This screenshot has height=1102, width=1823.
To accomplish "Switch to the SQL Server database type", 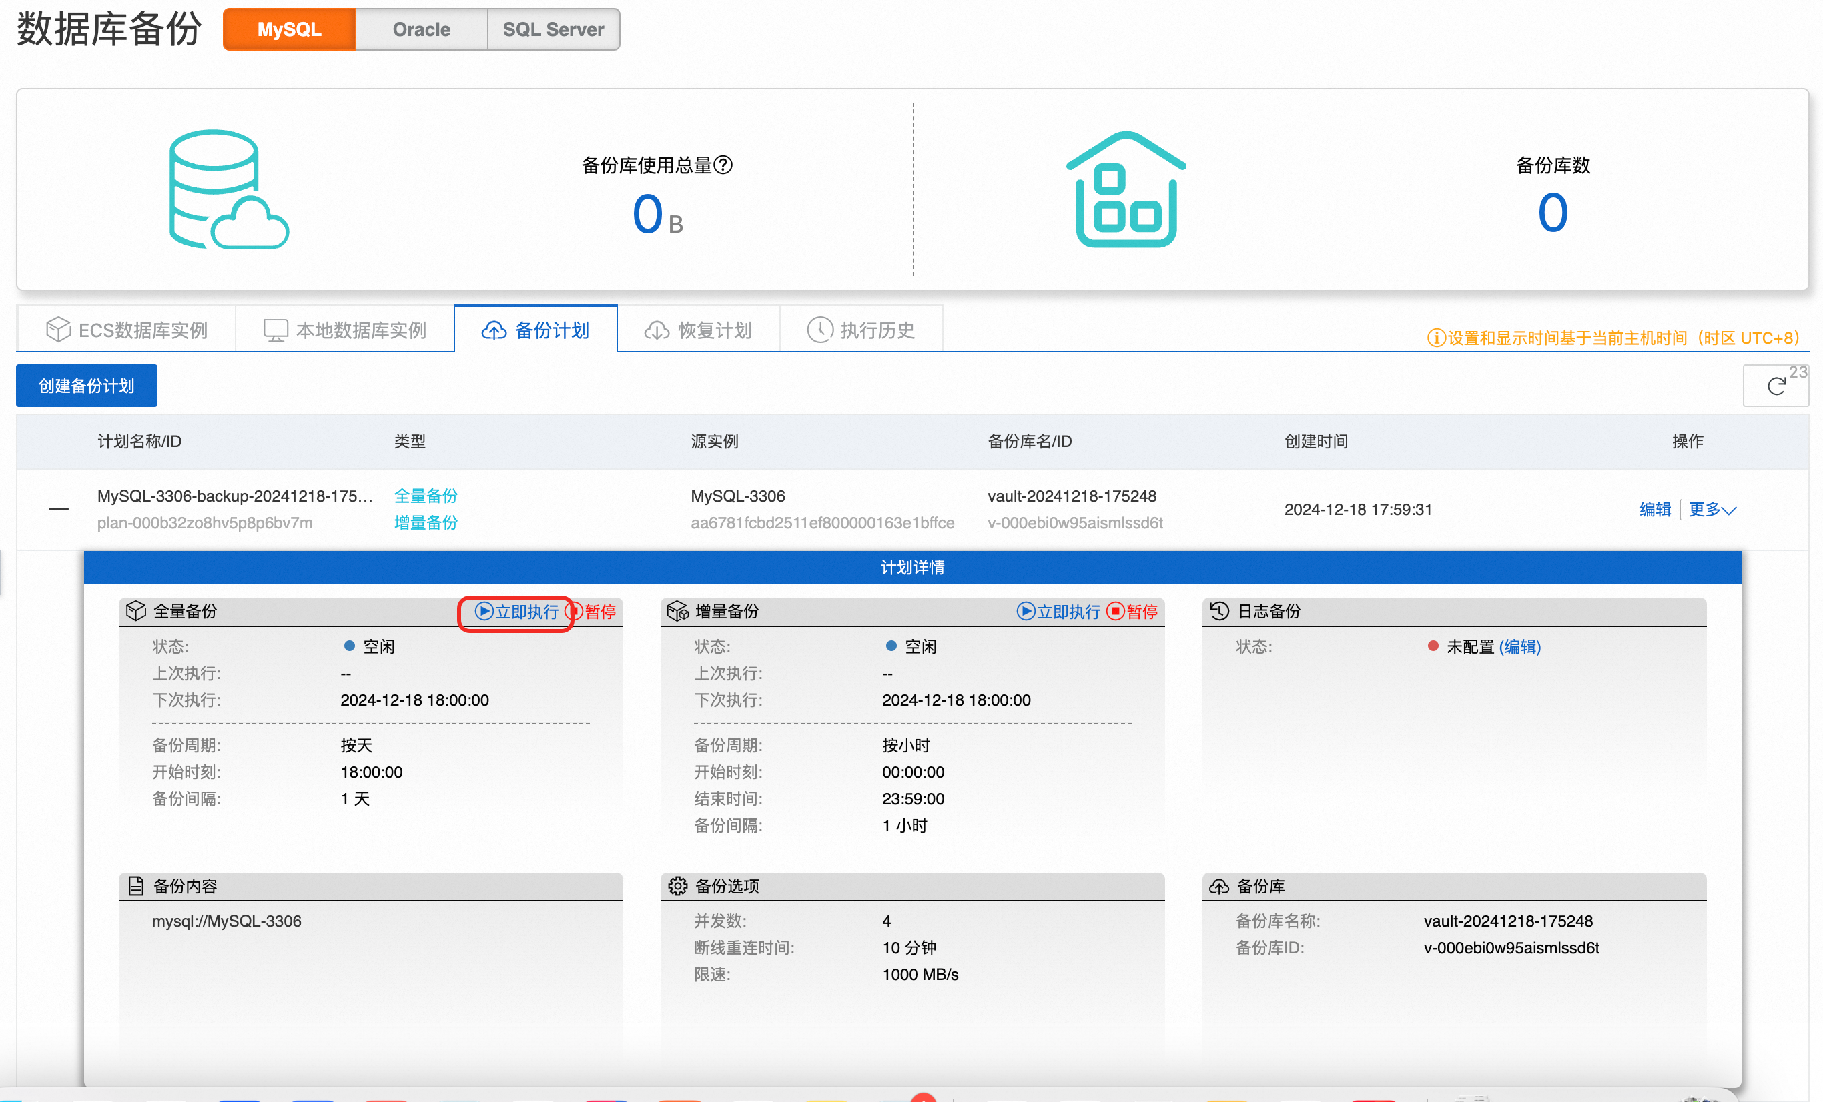I will pyautogui.click(x=553, y=29).
